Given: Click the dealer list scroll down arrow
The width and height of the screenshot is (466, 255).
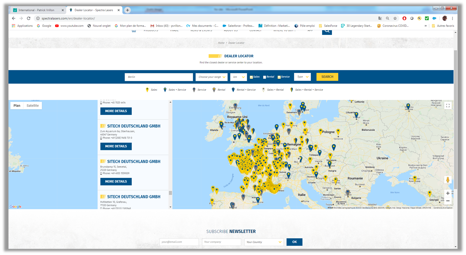Looking at the screenshot, I should (x=170, y=207).
